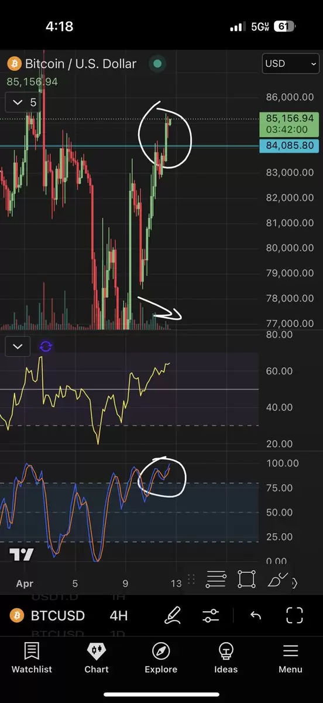Tap the 77,000.00 price scale label
This screenshot has width=323, height=703.
click(x=290, y=323)
